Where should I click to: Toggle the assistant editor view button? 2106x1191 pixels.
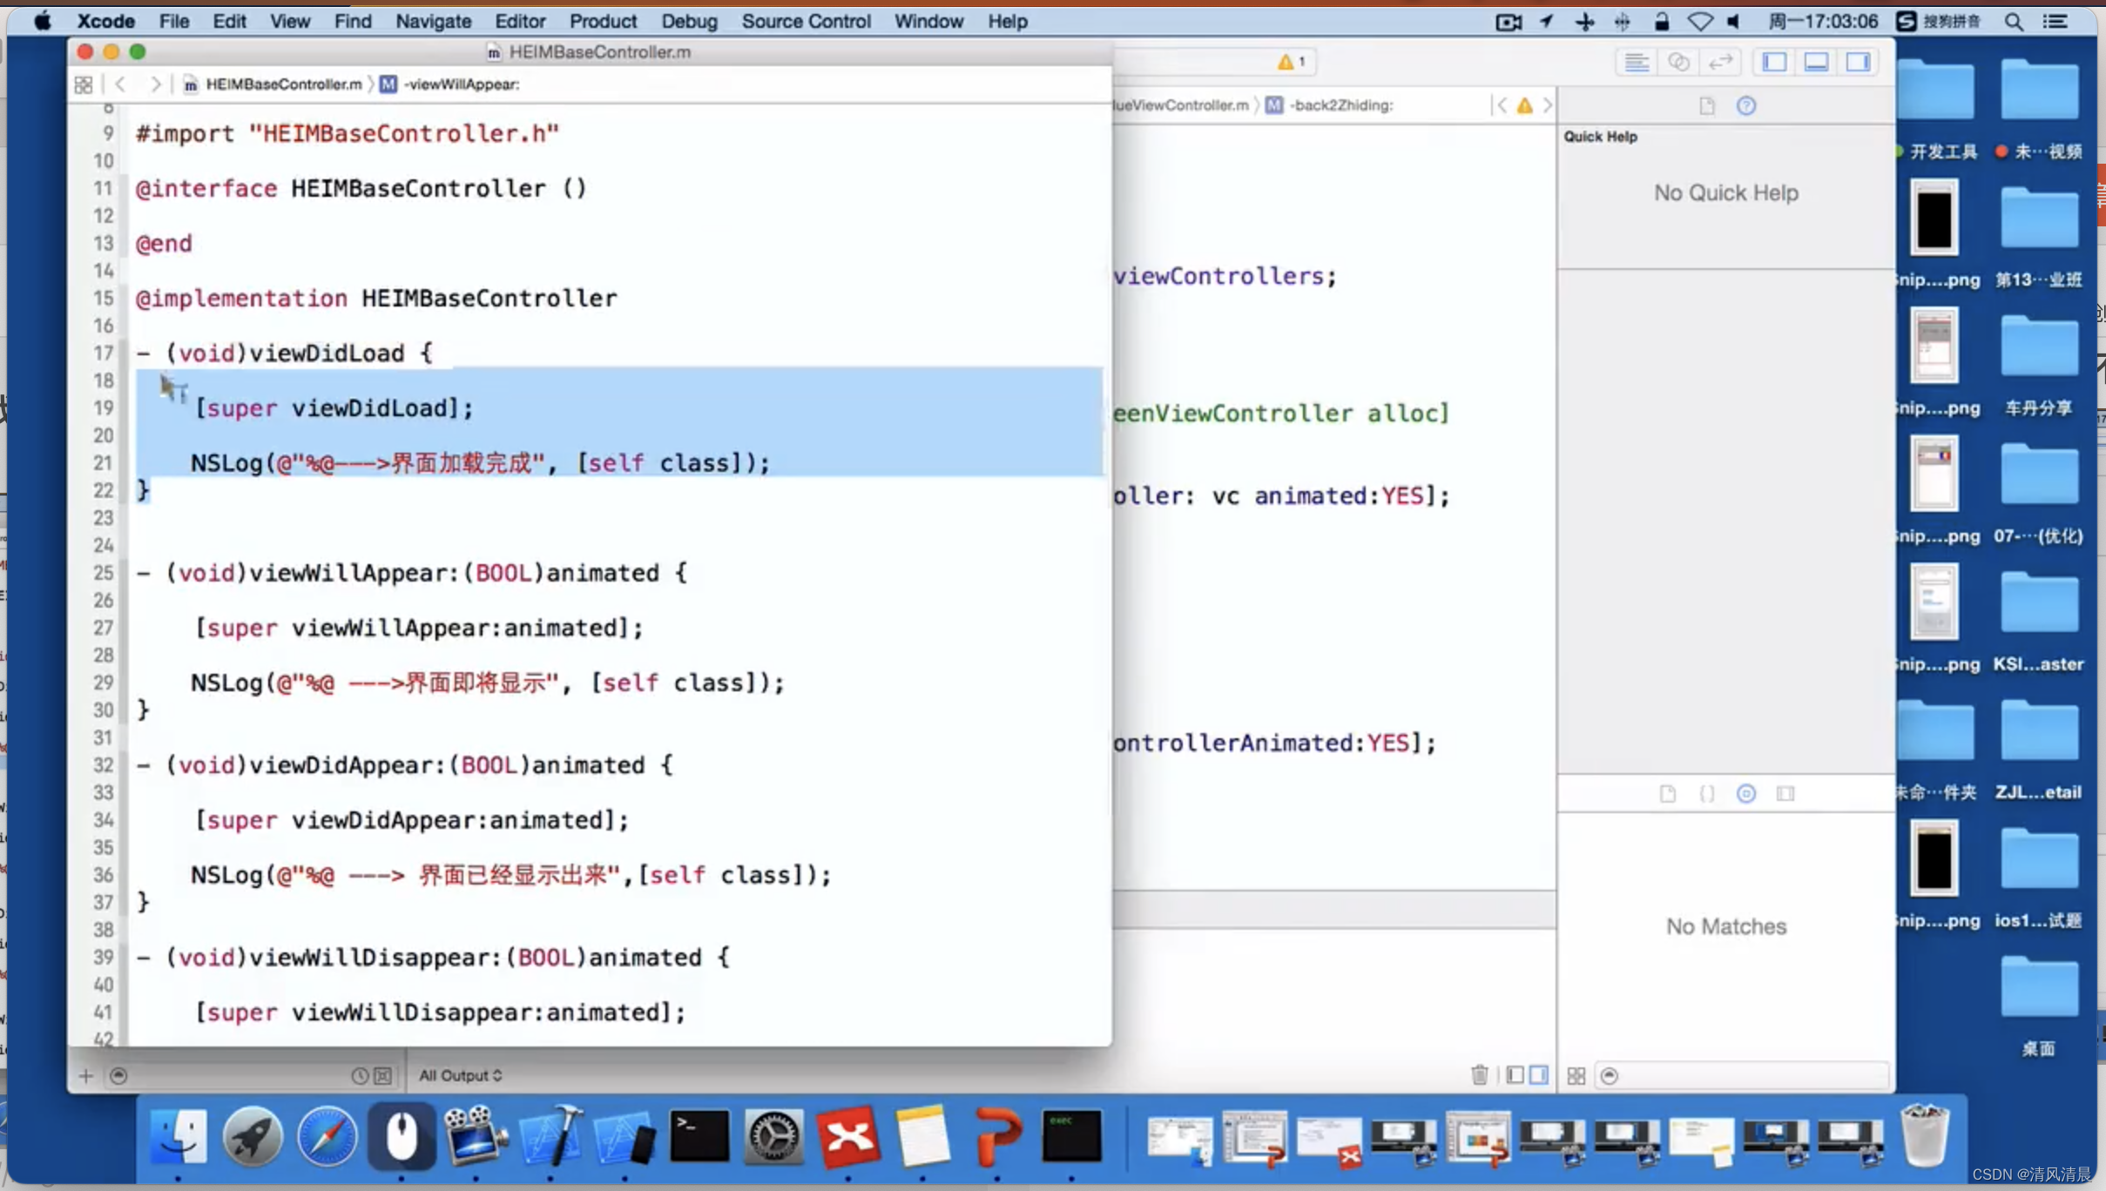(1679, 61)
